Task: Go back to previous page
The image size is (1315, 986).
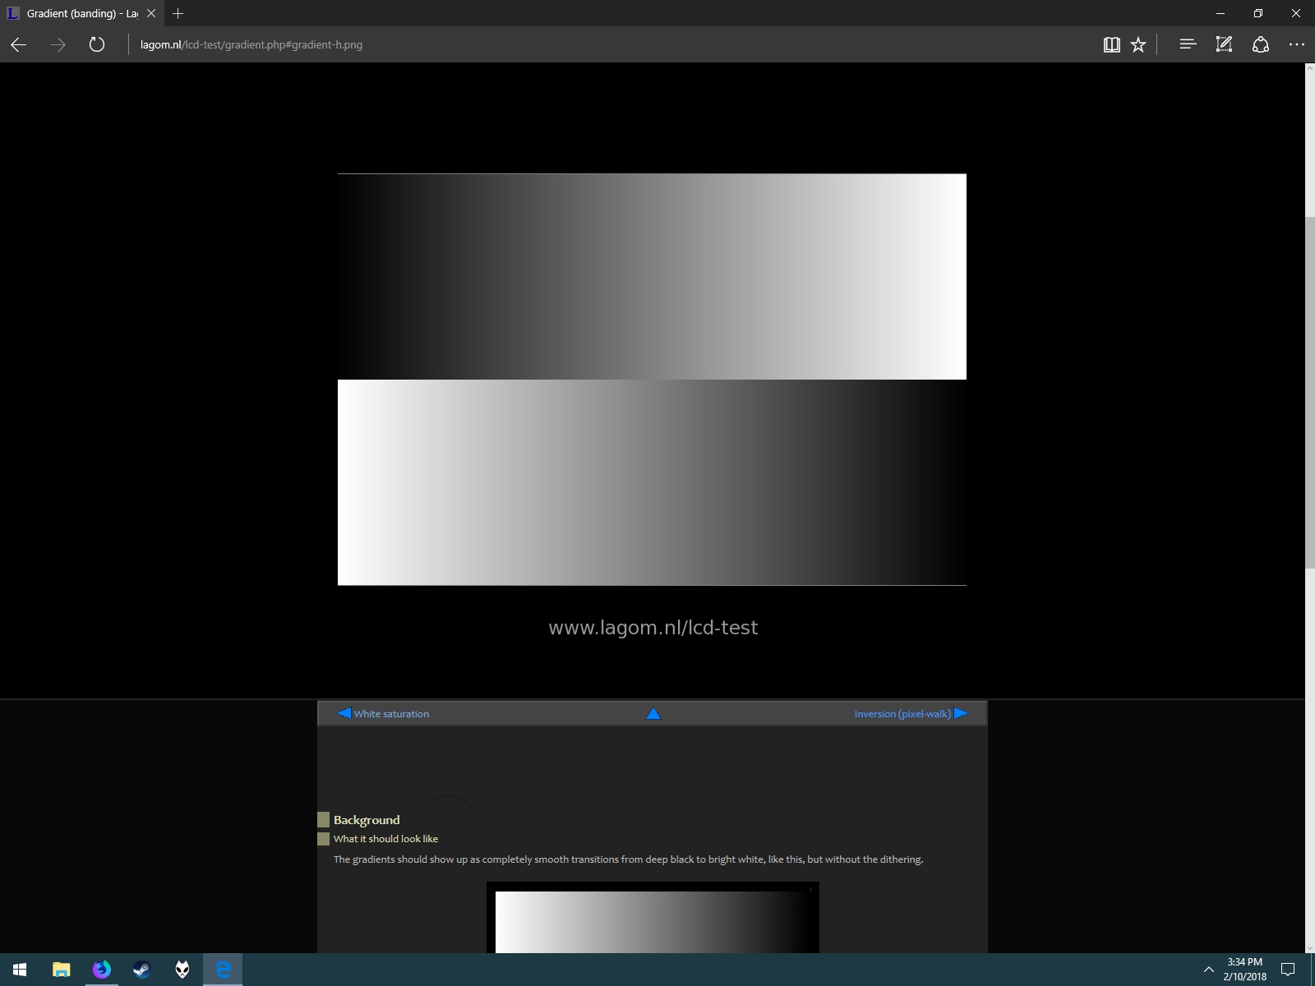Action: pyautogui.click(x=19, y=44)
